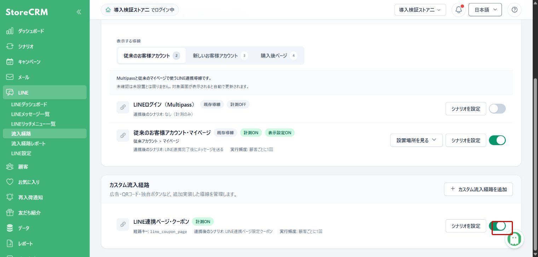538x257 pixels.
Task: Select the 従来のお客様アカウント tab
Action: click(x=151, y=55)
